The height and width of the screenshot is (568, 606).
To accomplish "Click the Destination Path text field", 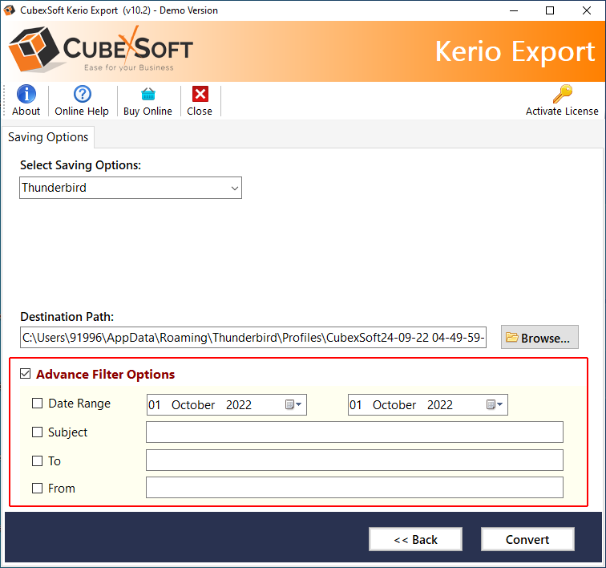I will [253, 338].
